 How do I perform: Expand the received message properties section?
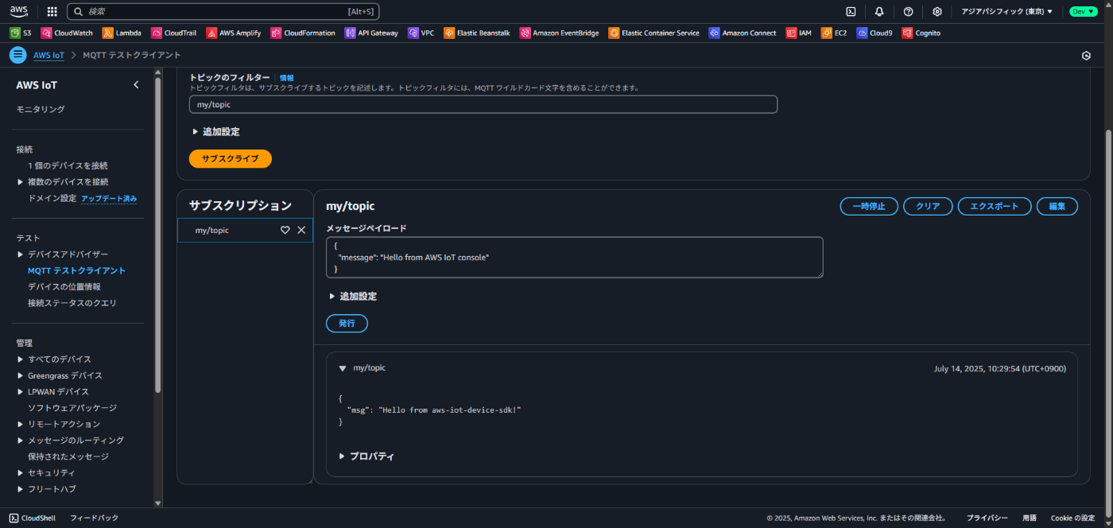366,456
